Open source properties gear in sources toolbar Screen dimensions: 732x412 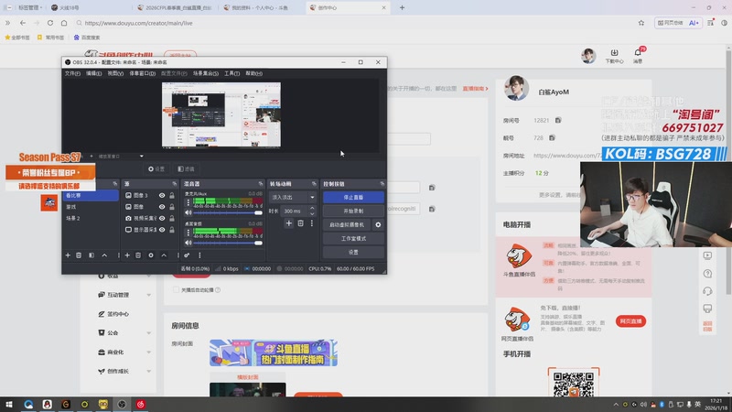[151, 255]
